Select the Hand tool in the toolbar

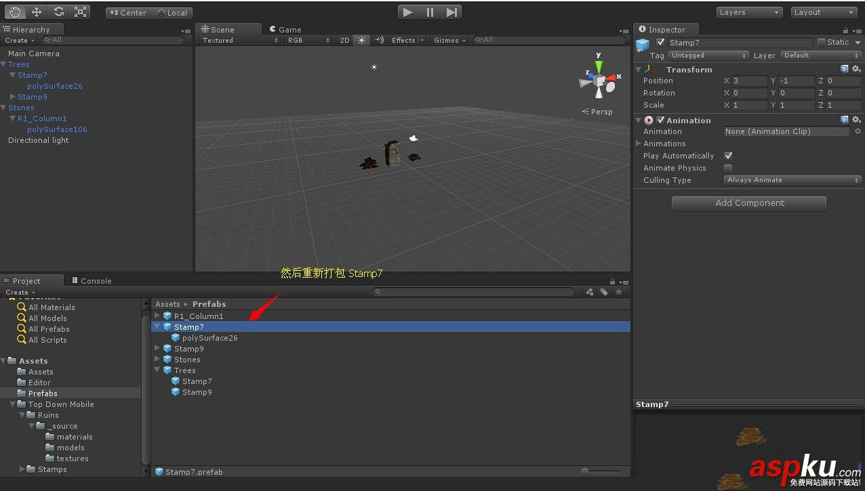pyautogui.click(x=15, y=12)
